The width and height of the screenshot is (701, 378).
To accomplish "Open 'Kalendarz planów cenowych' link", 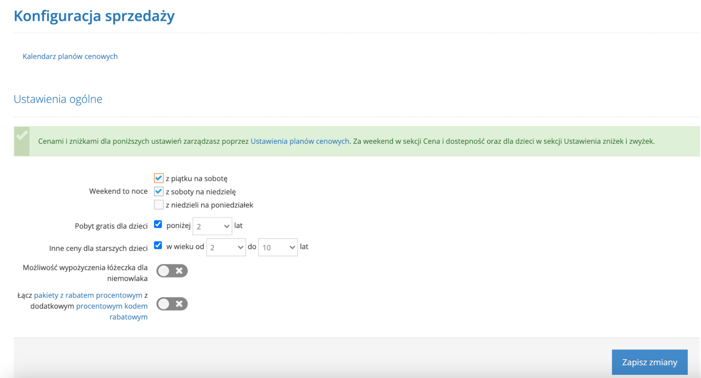I will 70,56.
